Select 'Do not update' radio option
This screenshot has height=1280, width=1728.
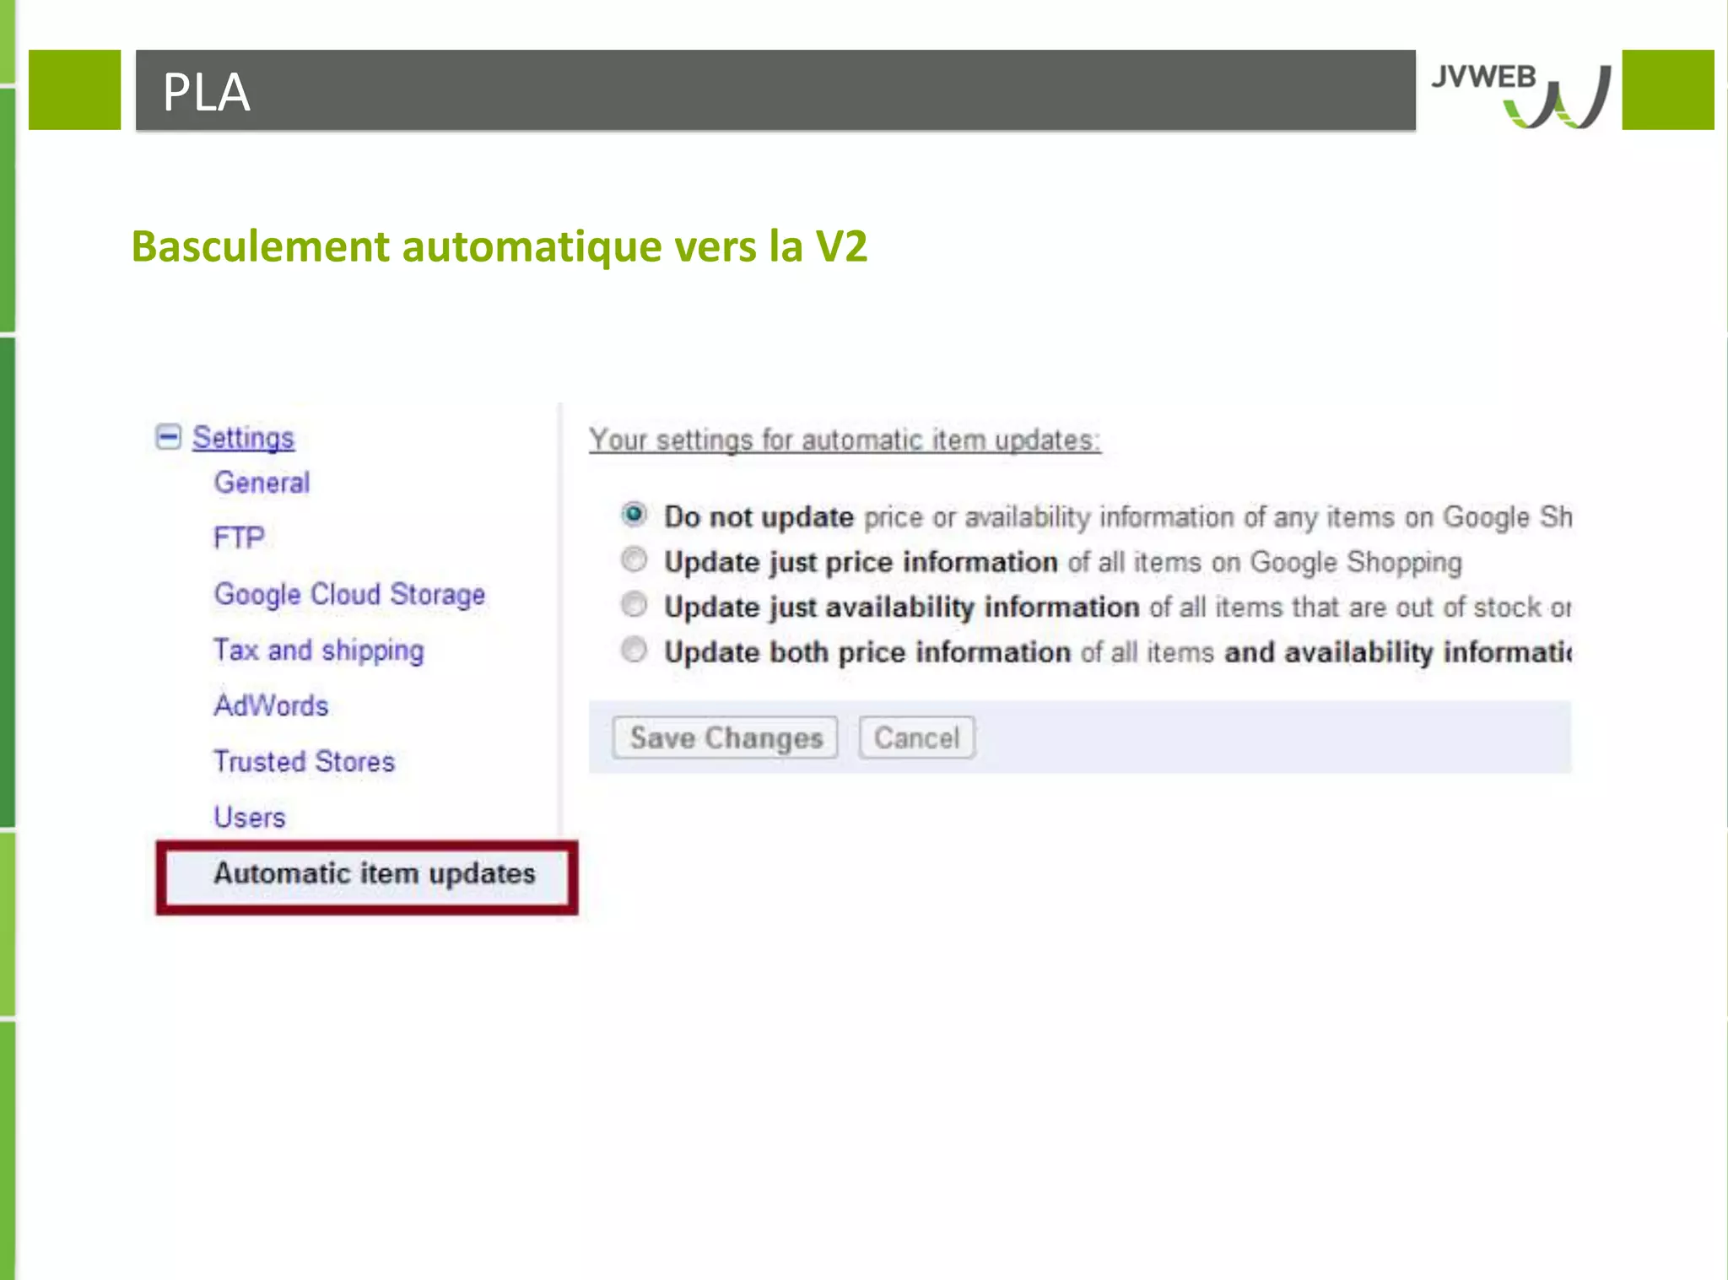click(634, 514)
